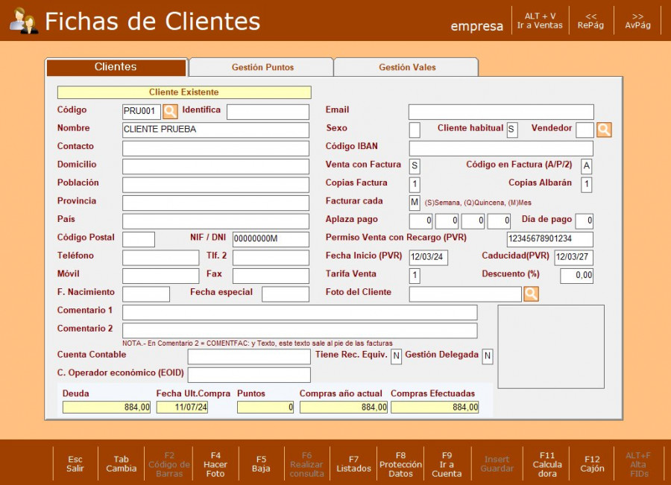Open the Vendedor lookup magnifier icon
The image size is (671, 485).
pyautogui.click(x=604, y=130)
